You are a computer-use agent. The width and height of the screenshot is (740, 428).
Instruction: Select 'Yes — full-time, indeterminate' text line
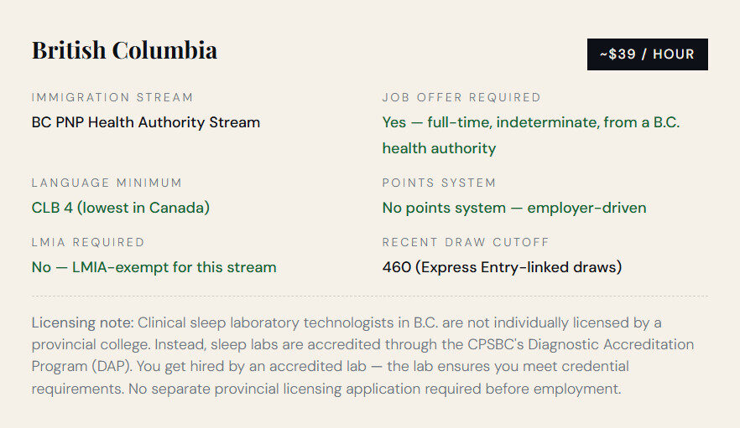(x=531, y=122)
